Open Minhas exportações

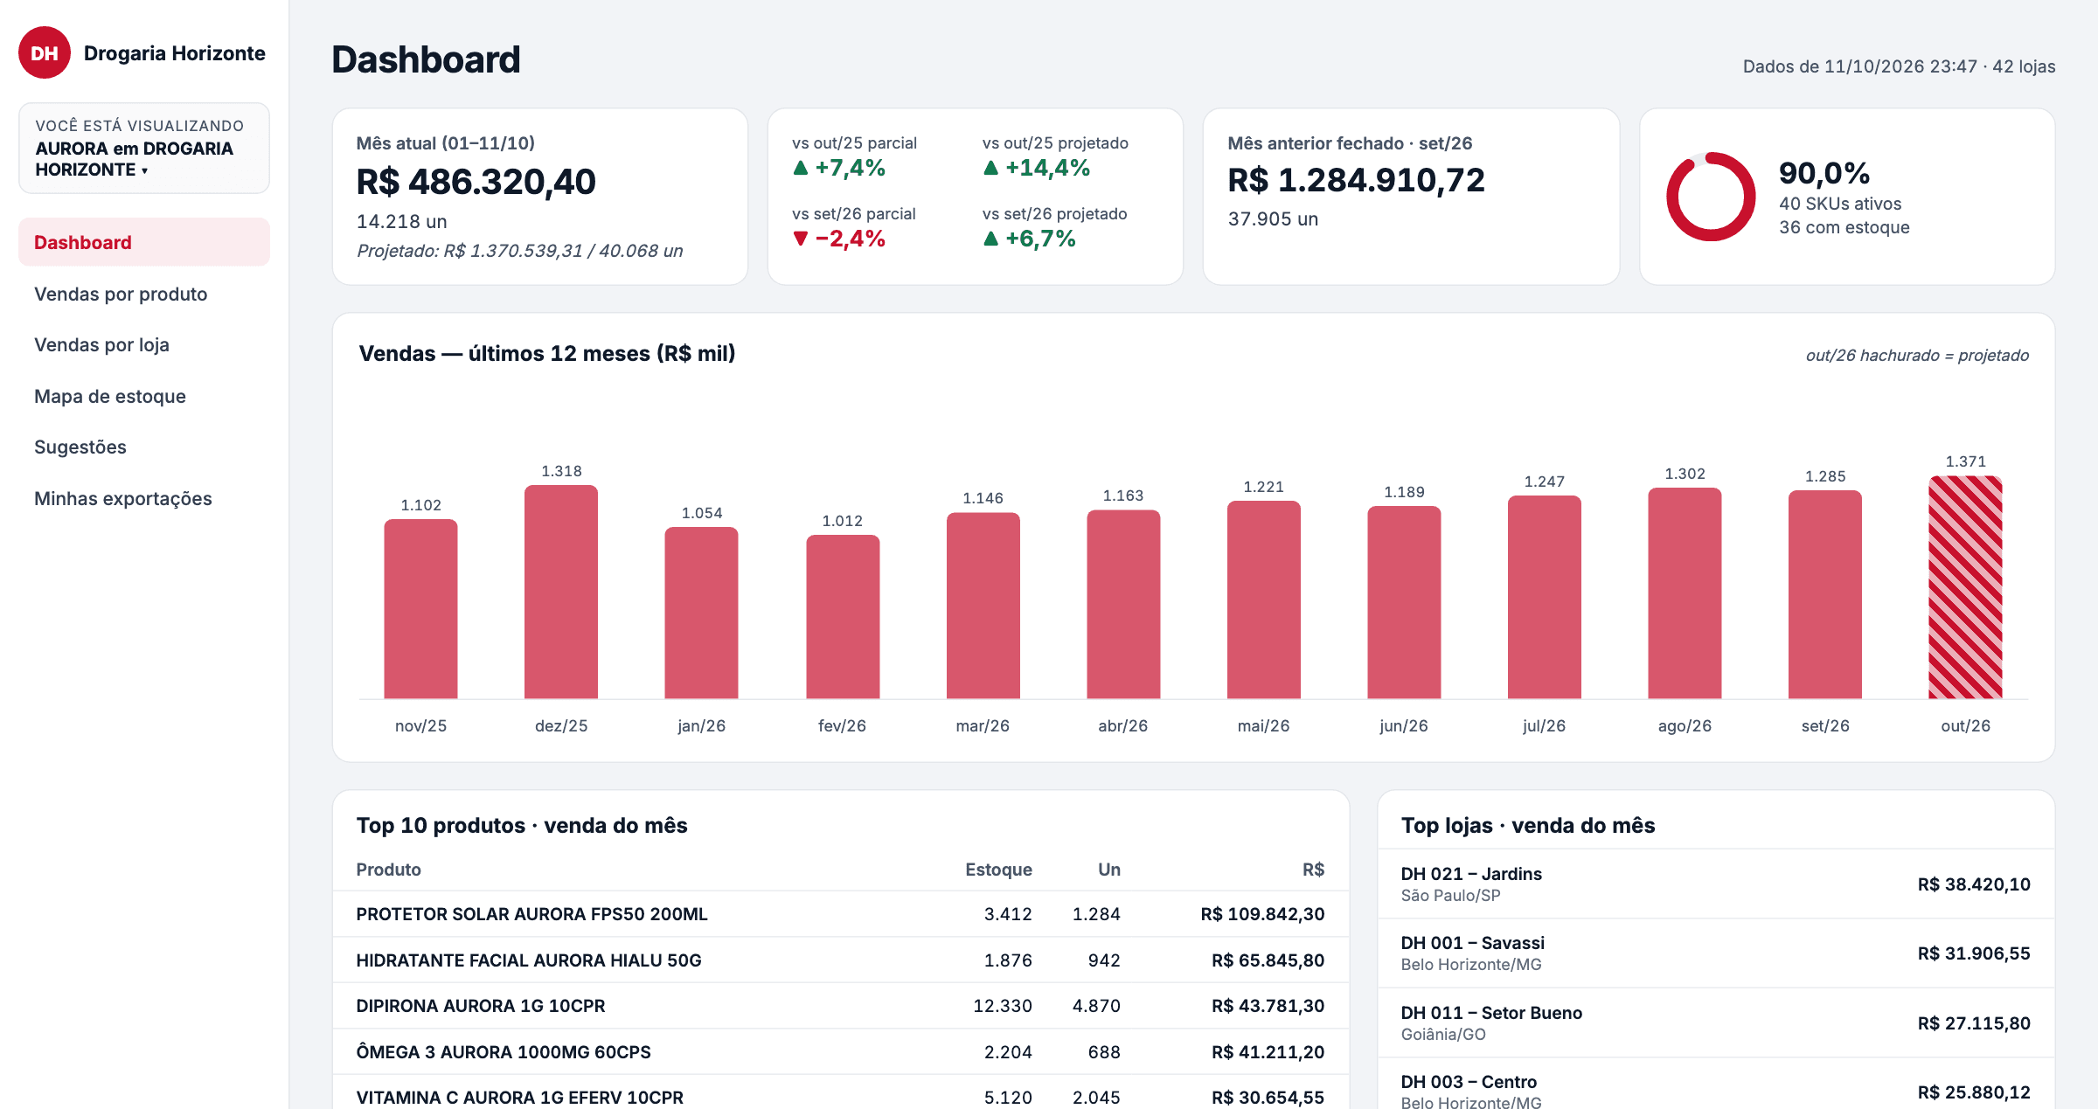pos(144,498)
